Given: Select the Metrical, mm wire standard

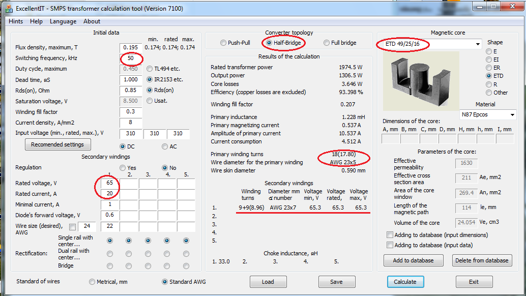Looking at the screenshot, I should pyautogui.click(x=92, y=282).
